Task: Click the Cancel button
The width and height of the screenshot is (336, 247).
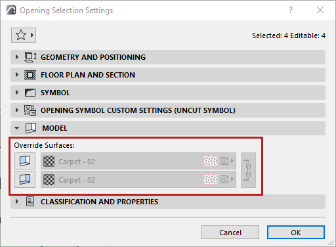Action: [230, 233]
